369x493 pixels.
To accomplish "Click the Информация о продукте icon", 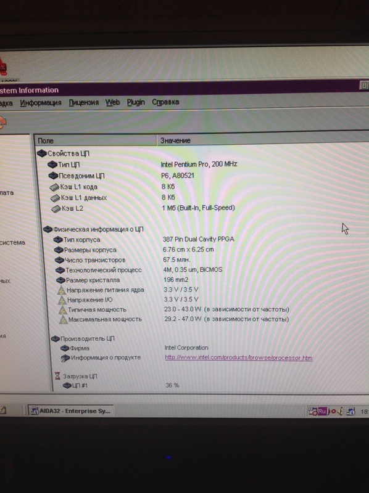I will click(x=65, y=358).
